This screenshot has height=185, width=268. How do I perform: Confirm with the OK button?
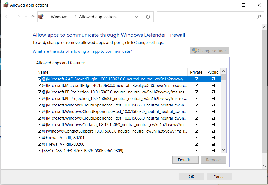(192, 177)
